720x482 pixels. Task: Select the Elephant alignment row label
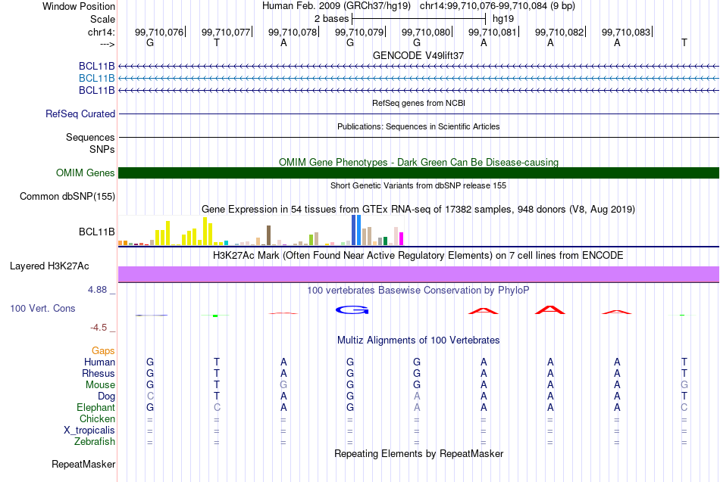coord(95,408)
